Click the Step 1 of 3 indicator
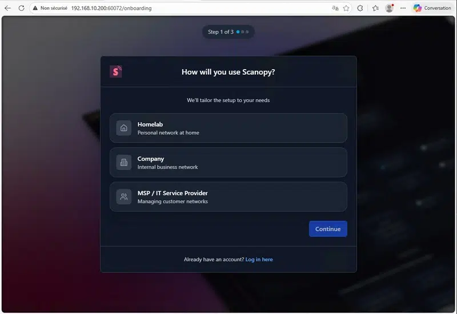Image resolution: width=457 pixels, height=314 pixels. point(228,32)
